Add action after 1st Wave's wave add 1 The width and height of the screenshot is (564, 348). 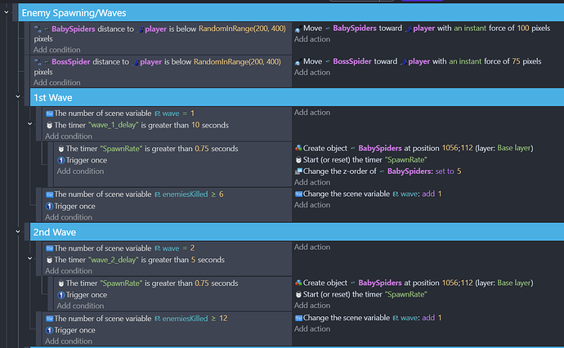(312, 205)
